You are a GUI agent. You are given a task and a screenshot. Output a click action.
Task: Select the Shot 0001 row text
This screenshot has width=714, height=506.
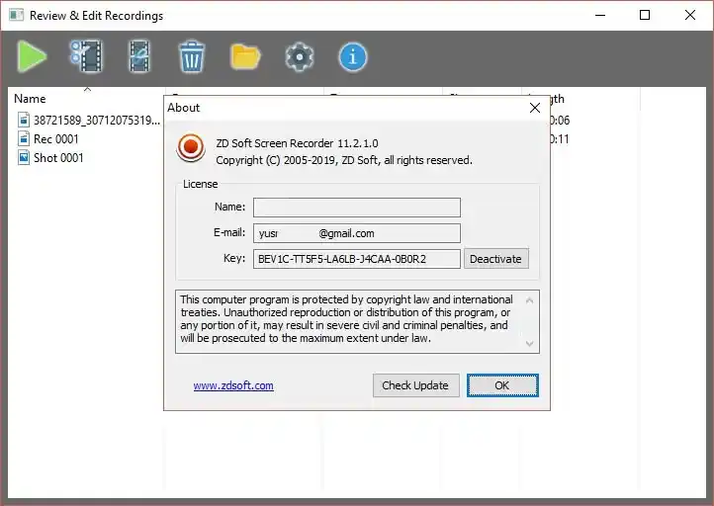coord(58,158)
